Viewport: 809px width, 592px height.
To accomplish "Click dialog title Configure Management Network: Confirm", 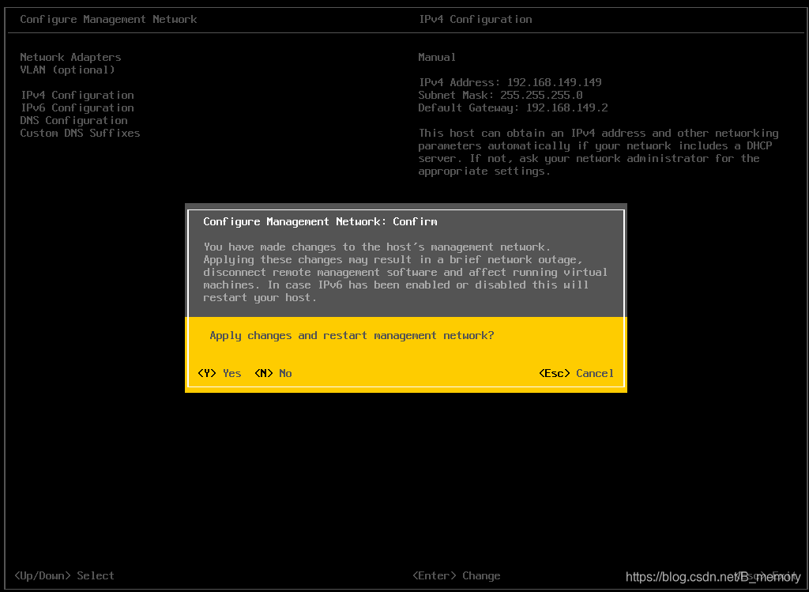I will (x=320, y=221).
